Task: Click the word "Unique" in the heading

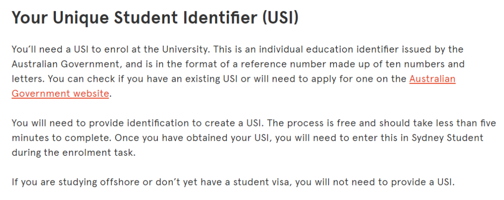Action: [82, 19]
